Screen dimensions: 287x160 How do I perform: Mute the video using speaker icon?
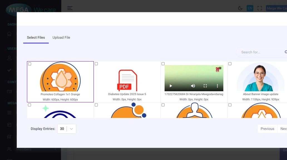(x=193, y=86)
